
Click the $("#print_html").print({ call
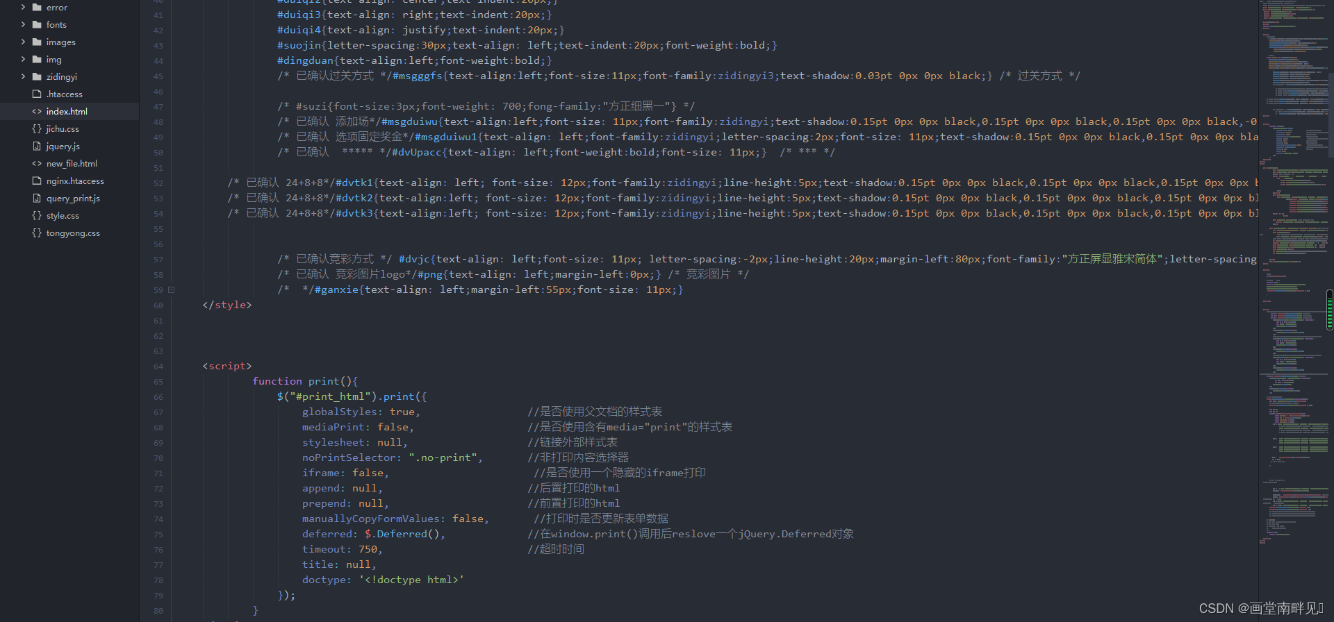coord(352,396)
